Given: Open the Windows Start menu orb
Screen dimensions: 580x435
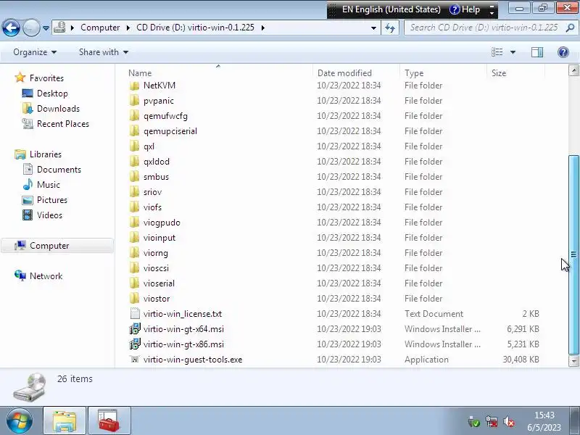Looking at the screenshot, I should point(19,420).
